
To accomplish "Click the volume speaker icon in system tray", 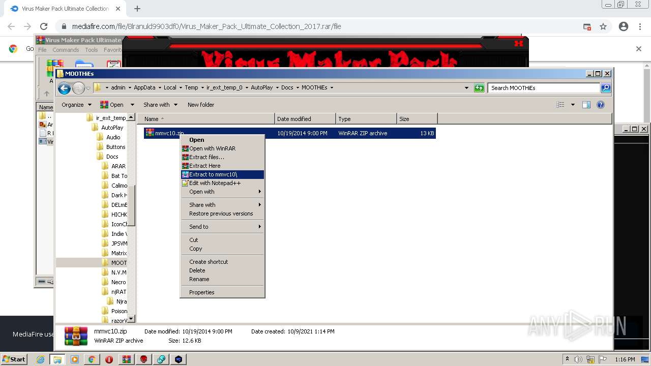I will [578, 359].
